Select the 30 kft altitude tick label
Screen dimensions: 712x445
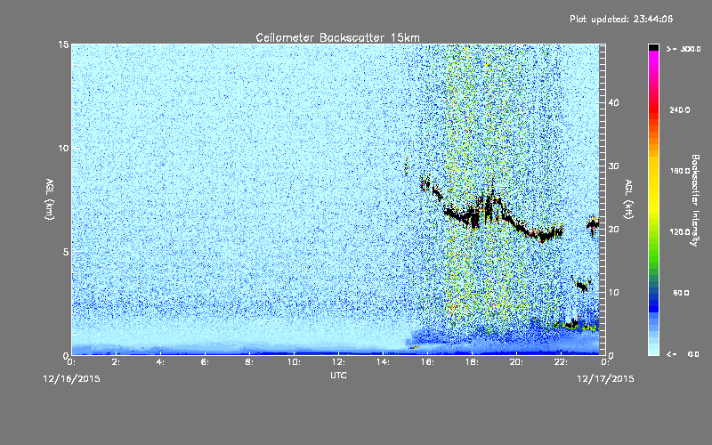613,166
